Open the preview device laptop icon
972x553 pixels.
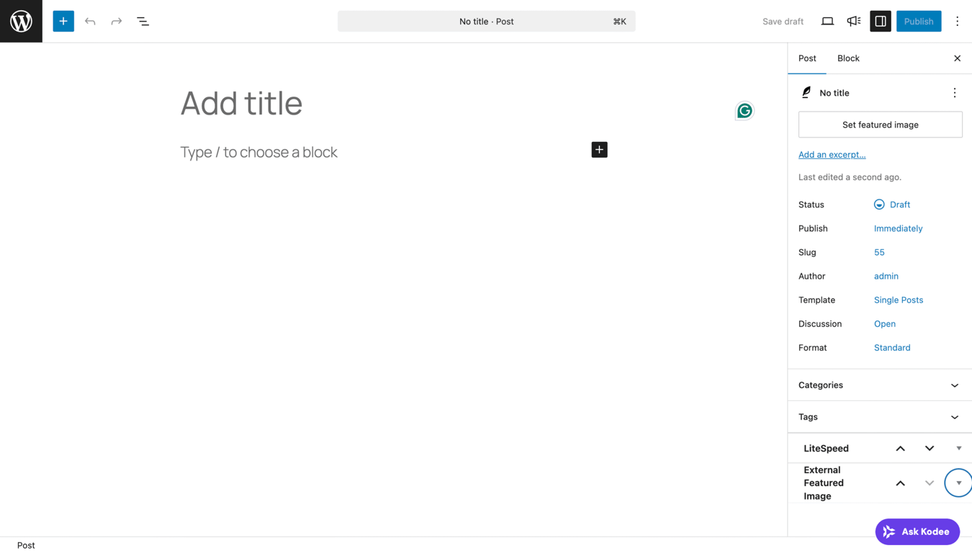[x=827, y=21]
